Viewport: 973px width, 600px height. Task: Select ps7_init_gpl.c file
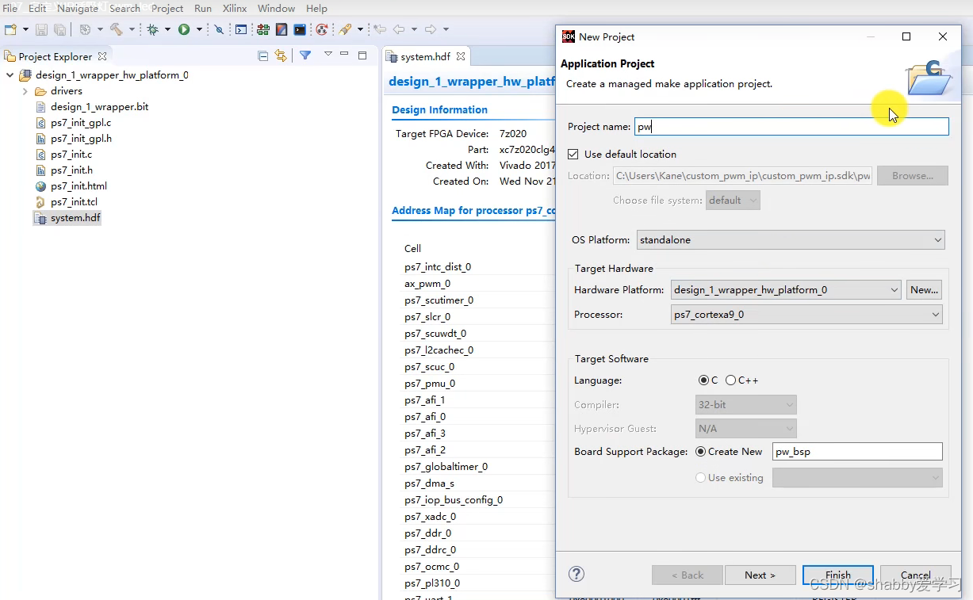point(81,123)
